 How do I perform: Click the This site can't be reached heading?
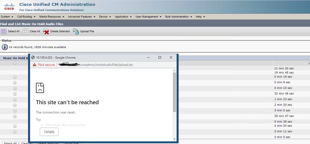67,102
